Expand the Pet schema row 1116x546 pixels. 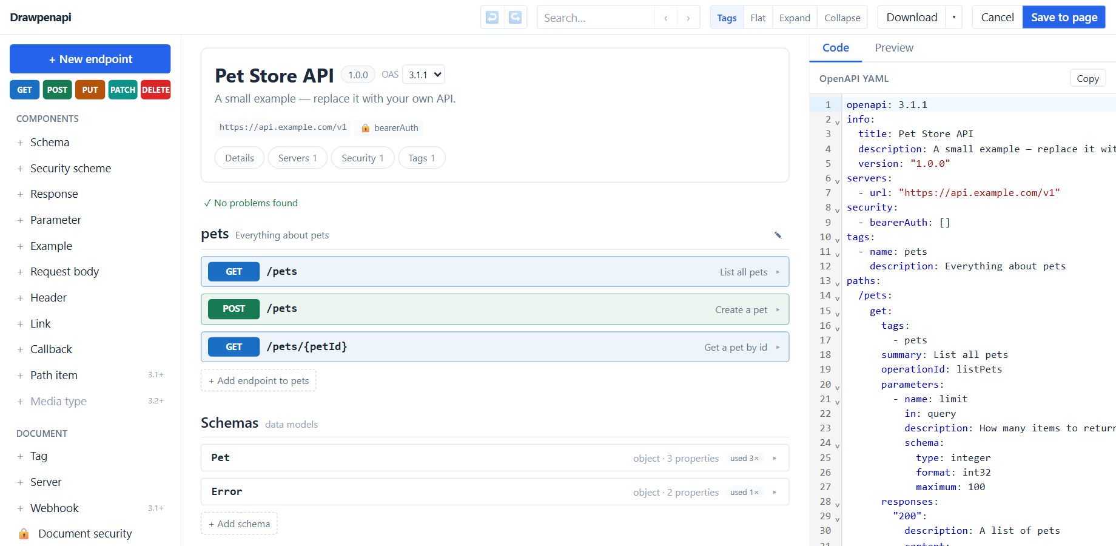(x=495, y=458)
